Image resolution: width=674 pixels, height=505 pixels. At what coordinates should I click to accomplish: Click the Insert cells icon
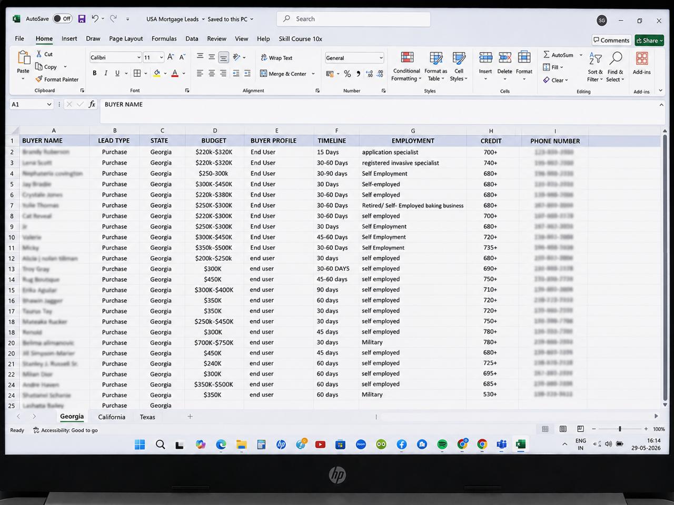pos(485,57)
